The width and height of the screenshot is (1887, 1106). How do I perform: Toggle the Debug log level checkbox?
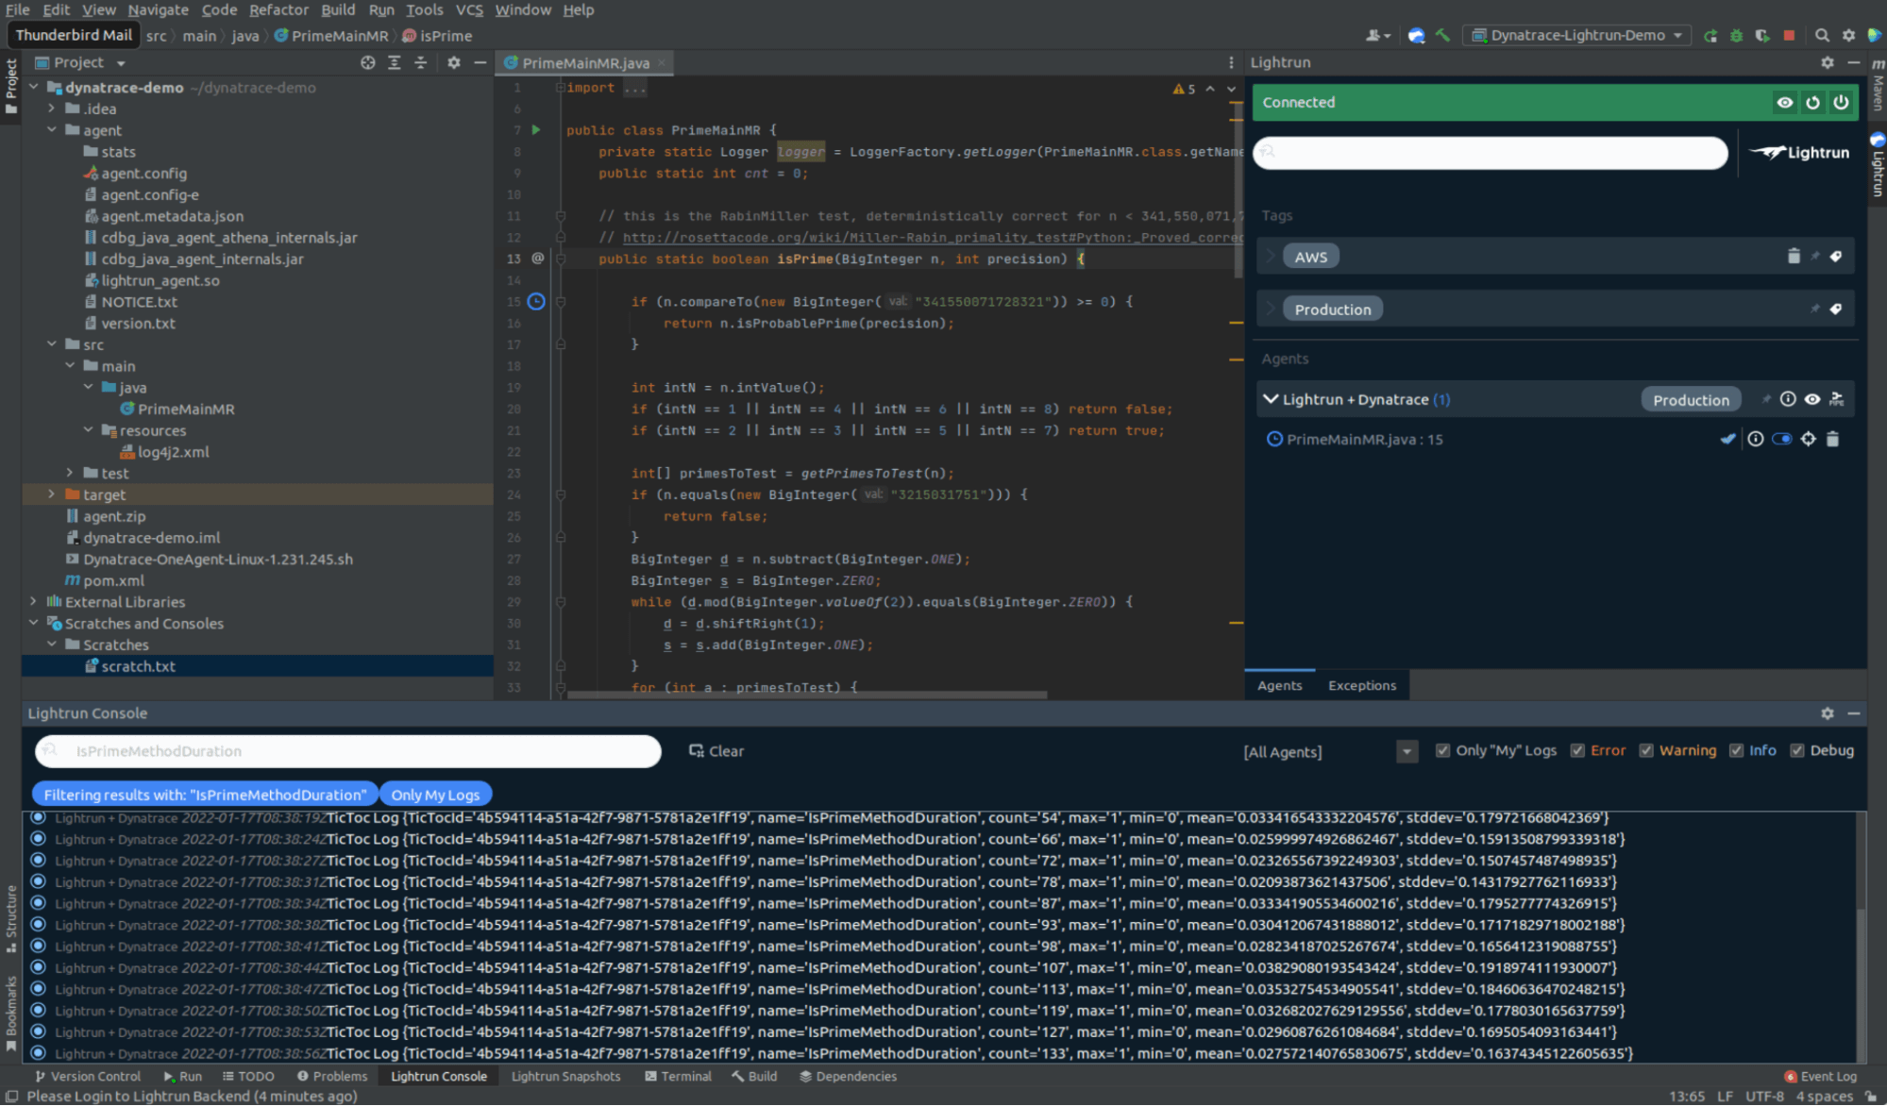coord(1797,751)
